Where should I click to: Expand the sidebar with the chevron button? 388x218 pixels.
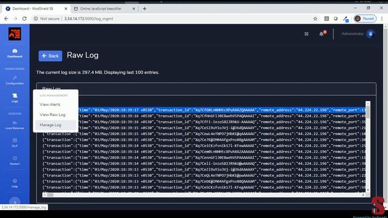point(15,202)
